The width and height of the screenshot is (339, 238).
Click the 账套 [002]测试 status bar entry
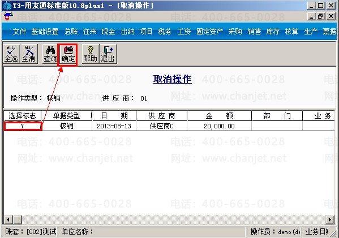click(30, 232)
